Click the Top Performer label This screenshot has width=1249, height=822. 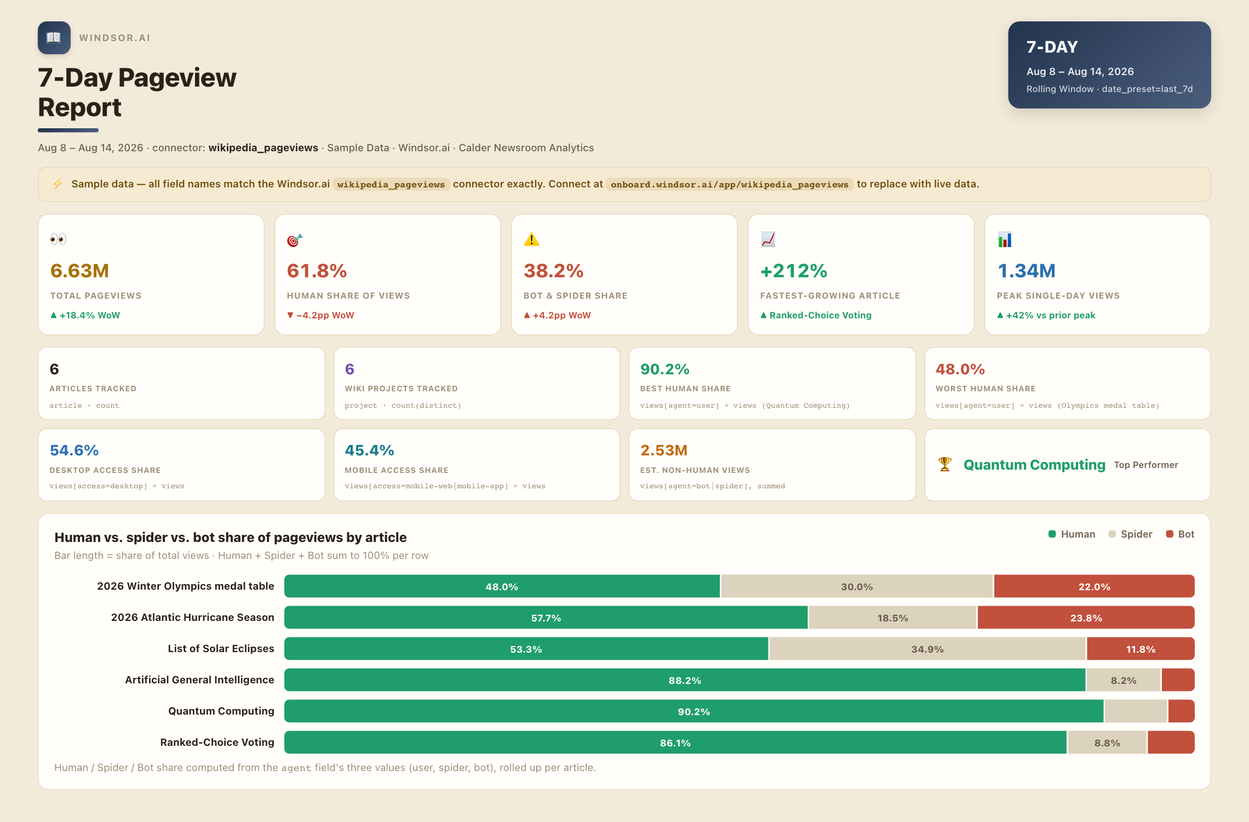1146,465
